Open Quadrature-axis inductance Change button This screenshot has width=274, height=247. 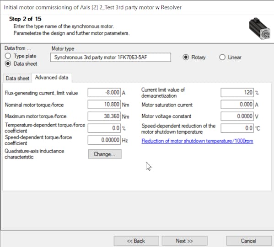(105, 154)
